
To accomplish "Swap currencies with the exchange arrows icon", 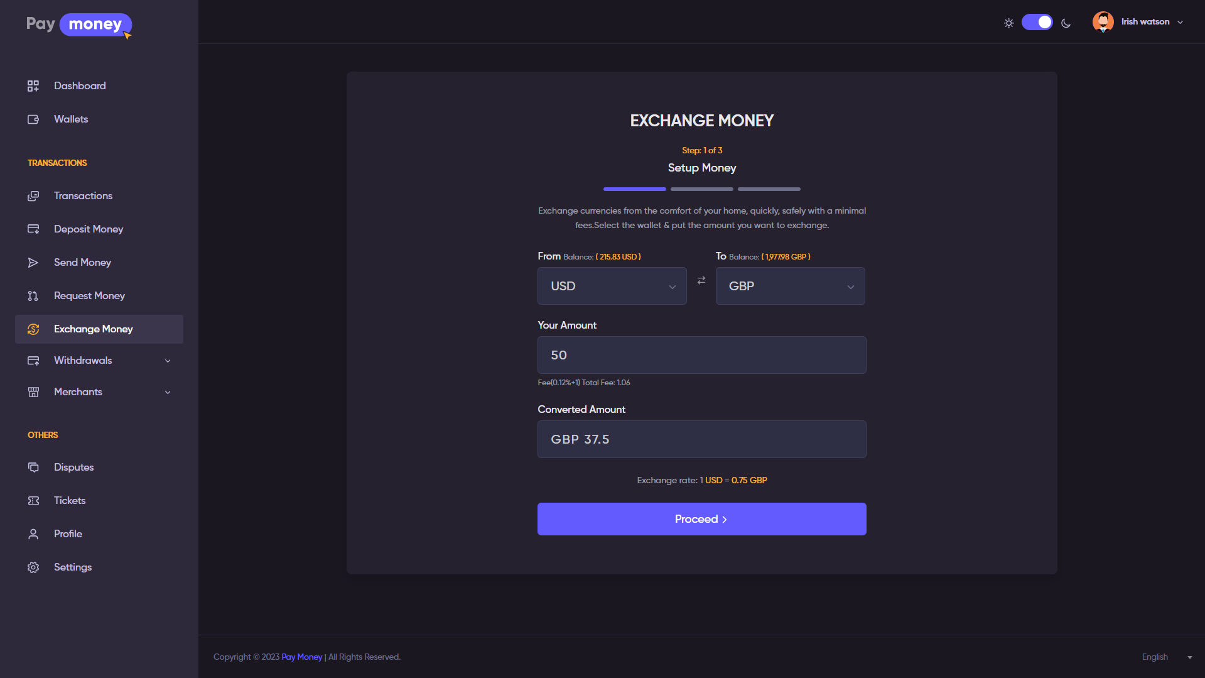I will 701,280.
